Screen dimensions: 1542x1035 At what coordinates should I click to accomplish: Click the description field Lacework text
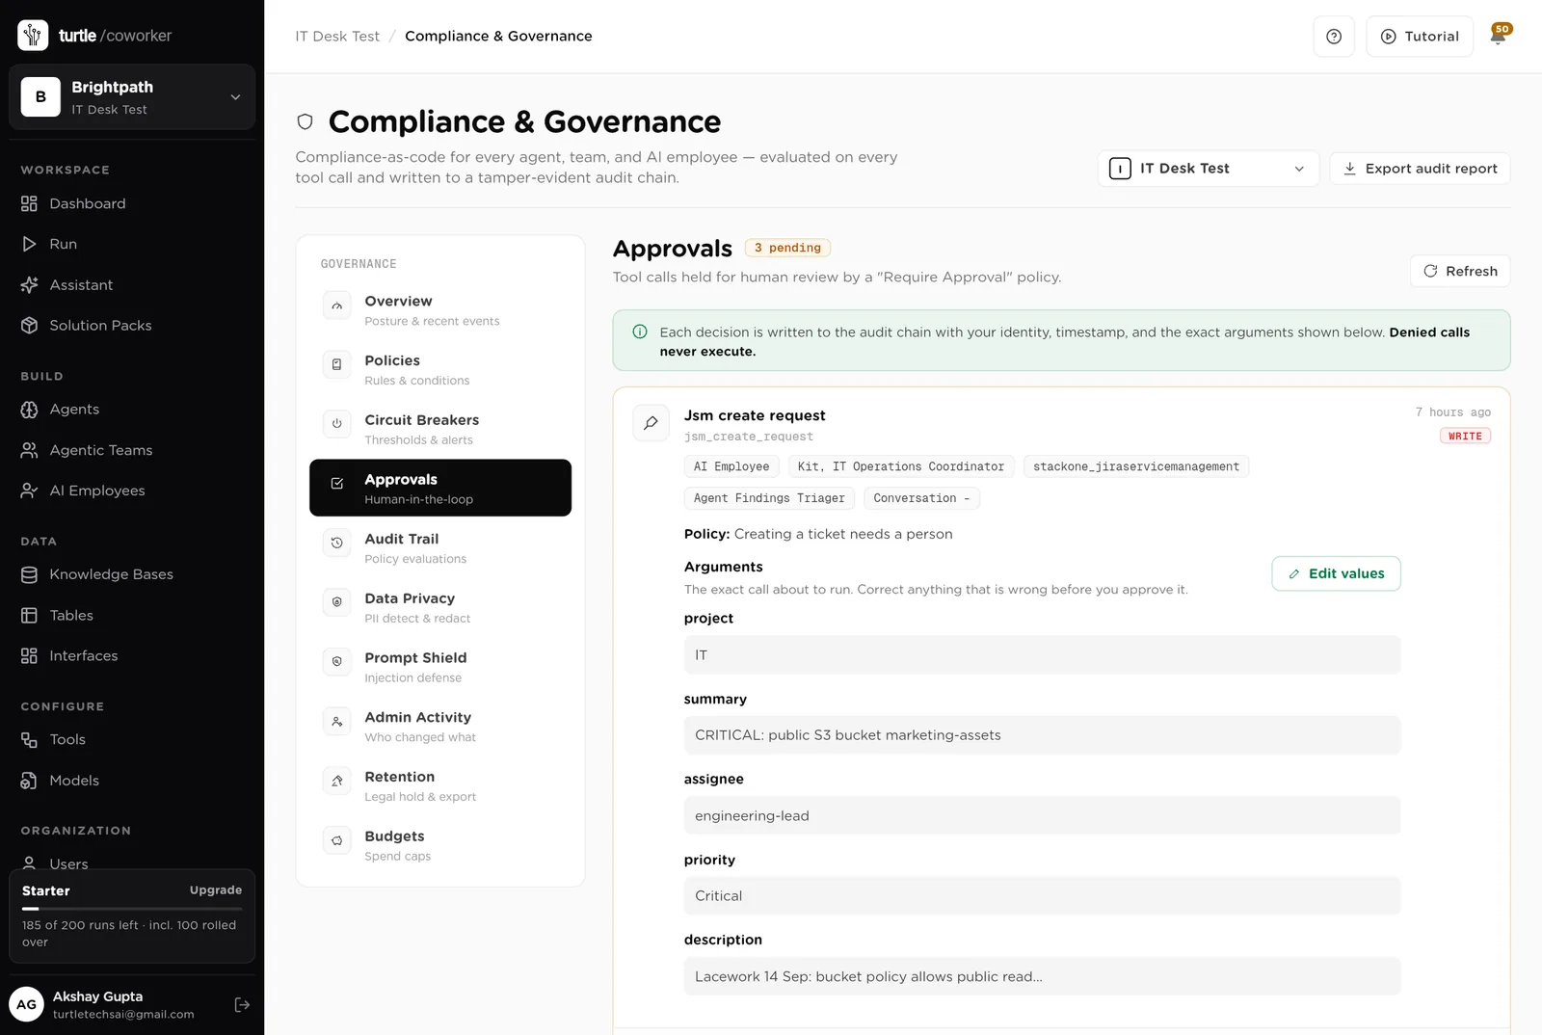click(1042, 976)
